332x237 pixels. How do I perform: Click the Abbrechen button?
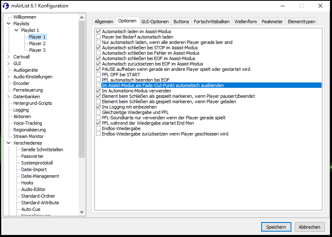(309, 227)
